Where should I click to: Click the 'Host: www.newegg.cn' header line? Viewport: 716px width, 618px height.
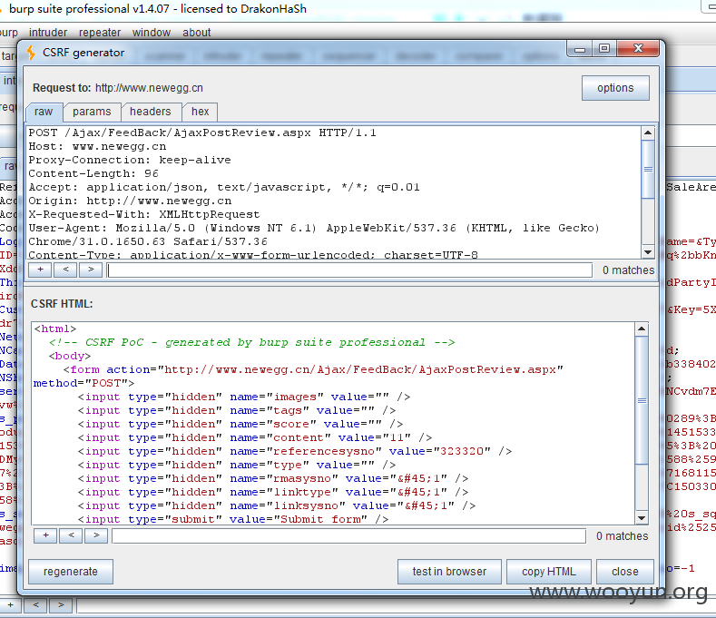tap(97, 146)
